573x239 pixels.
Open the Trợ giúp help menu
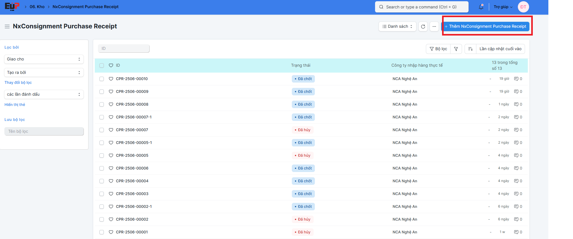pos(503,7)
